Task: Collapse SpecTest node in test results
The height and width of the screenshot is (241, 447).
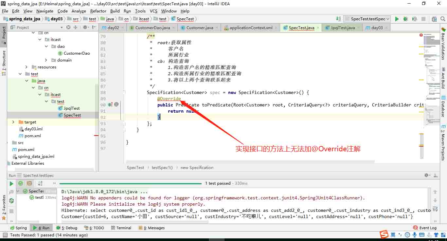Action: (x=18, y=191)
